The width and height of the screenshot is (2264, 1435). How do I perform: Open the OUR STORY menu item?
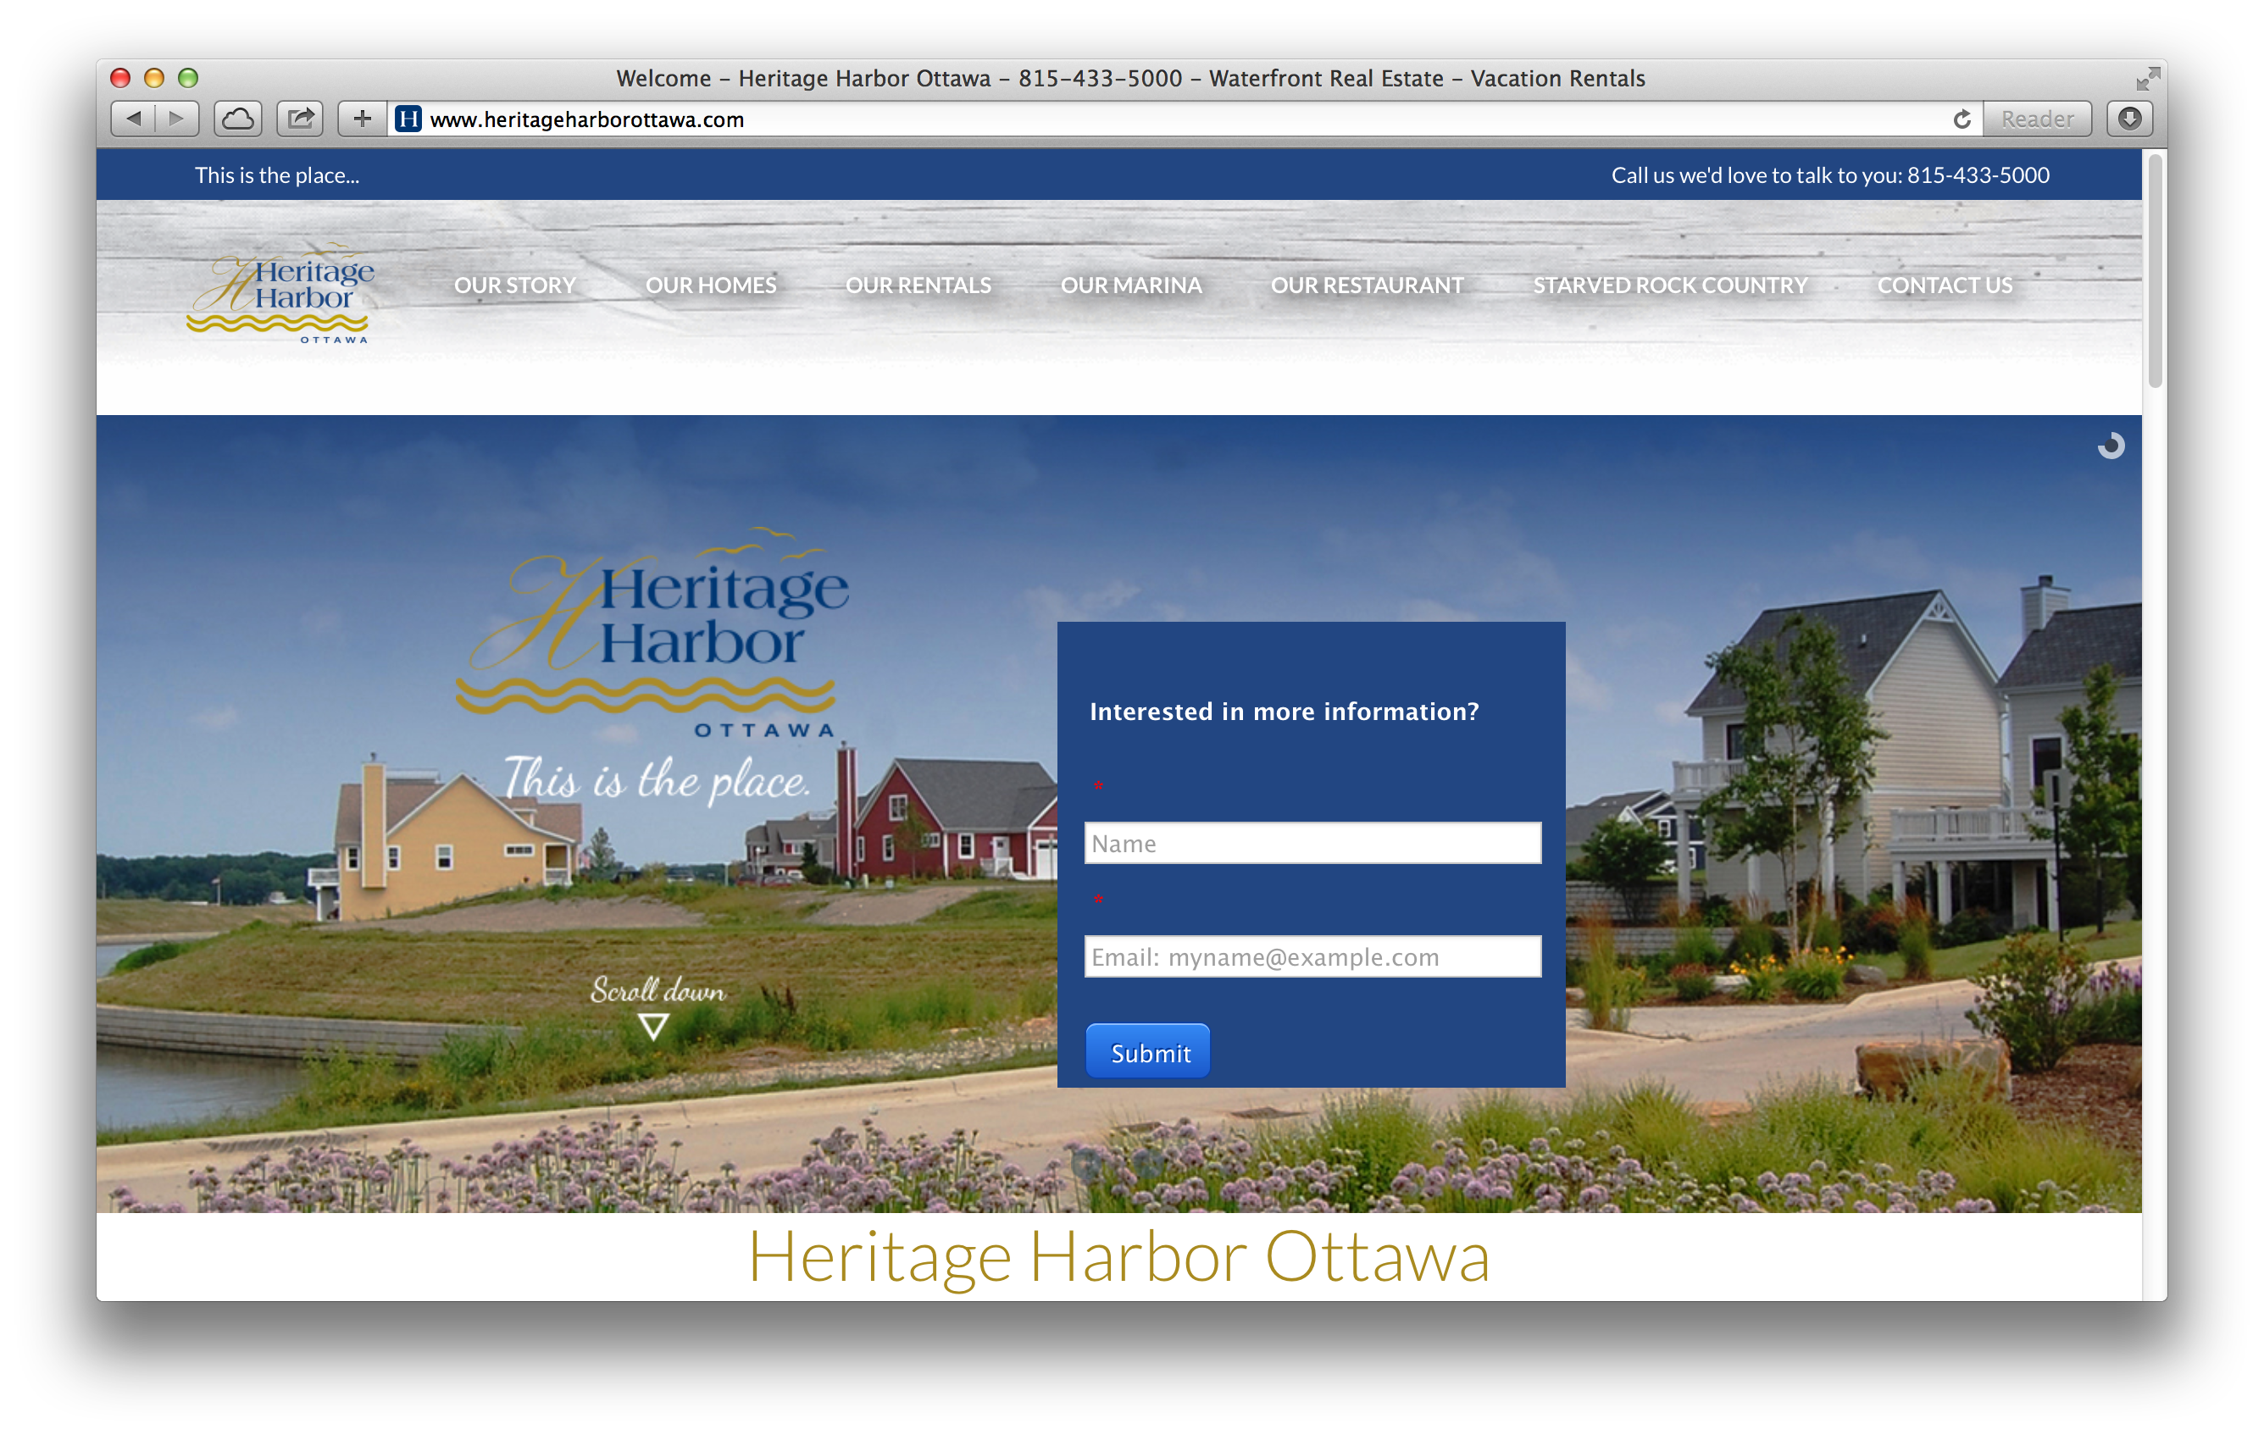click(x=515, y=285)
